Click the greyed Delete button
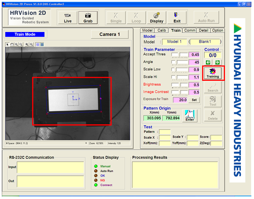The image size is (254, 199). (x=213, y=116)
